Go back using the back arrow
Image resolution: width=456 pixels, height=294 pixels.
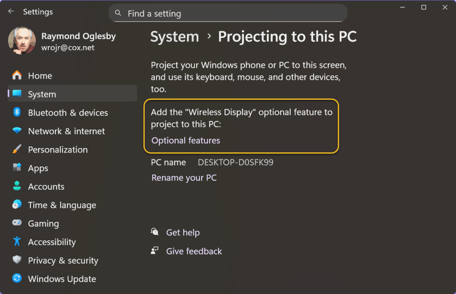(x=11, y=11)
